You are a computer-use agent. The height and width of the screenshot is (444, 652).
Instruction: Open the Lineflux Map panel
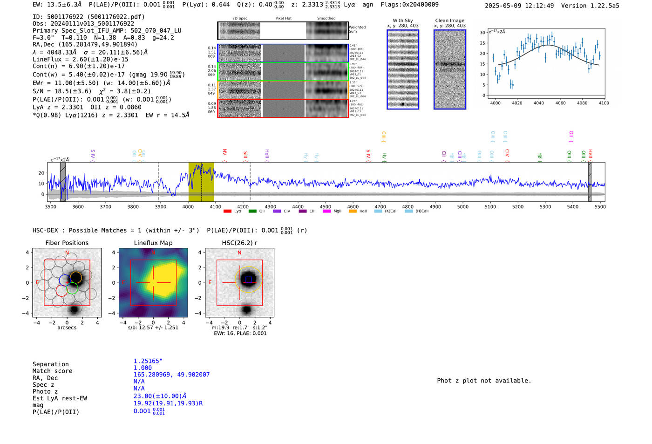click(153, 283)
